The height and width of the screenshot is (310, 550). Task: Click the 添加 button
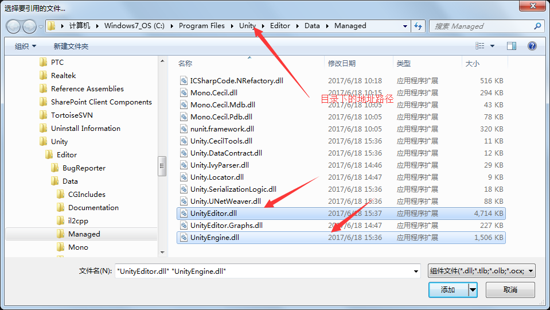click(x=448, y=290)
